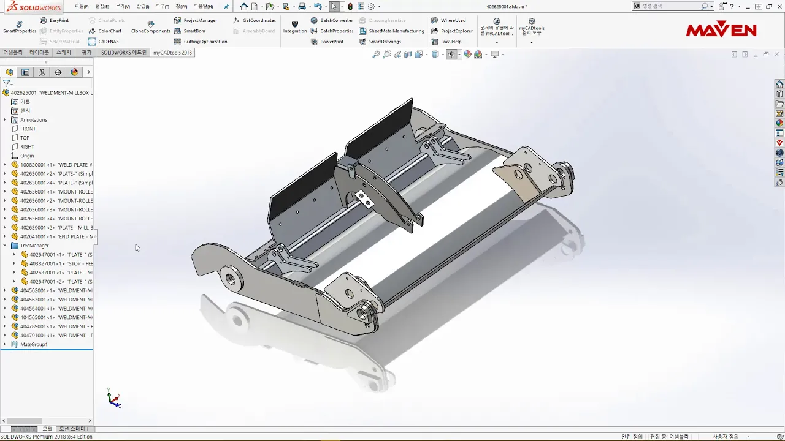Image resolution: width=785 pixels, height=441 pixels.
Task: Toggle the Select arrow tool
Action: pyautogui.click(x=334, y=6)
